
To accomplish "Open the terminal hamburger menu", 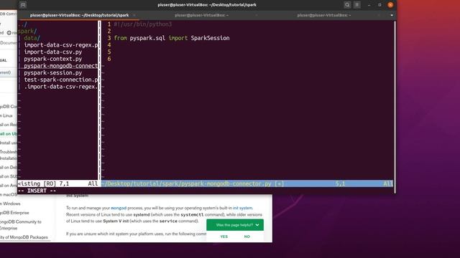I will coord(356,5).
